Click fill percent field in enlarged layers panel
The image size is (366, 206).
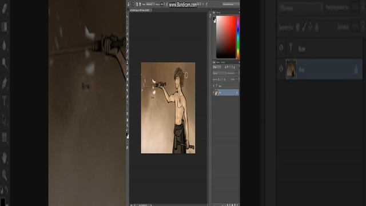(x=355, y=27)
